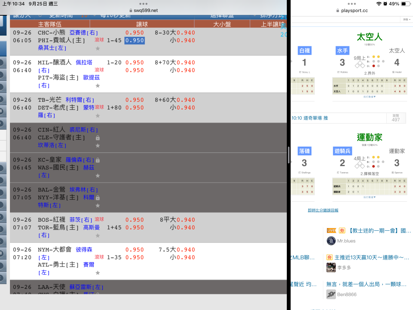Grab the split-view divider handle
Screen dimensions: 413x310
[289, 155]
